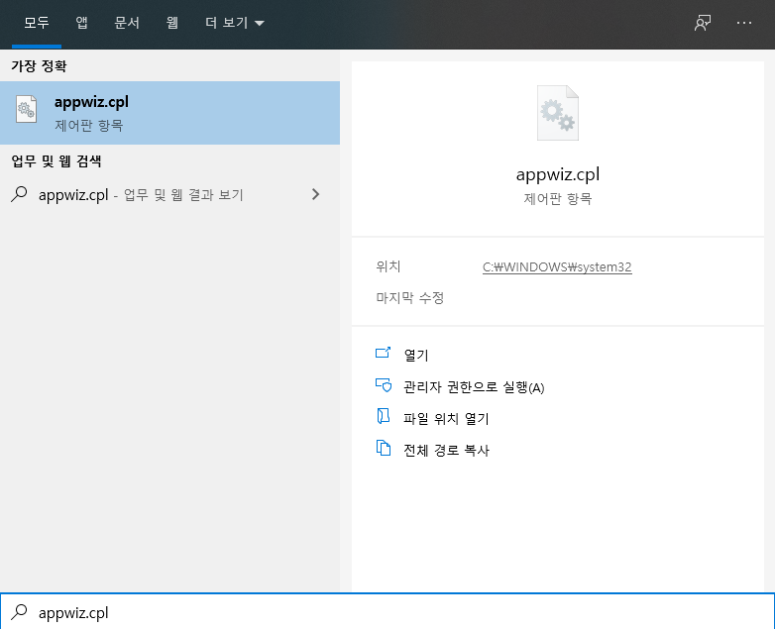The height and width of the screenshot is (629, 775).
Task: Open the feedback person icon
Action: [703, 23]
